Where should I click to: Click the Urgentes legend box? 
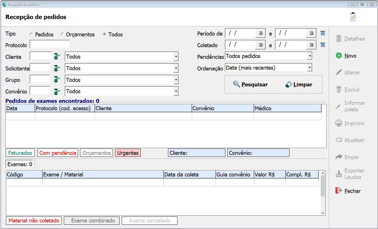coord(128,153)
